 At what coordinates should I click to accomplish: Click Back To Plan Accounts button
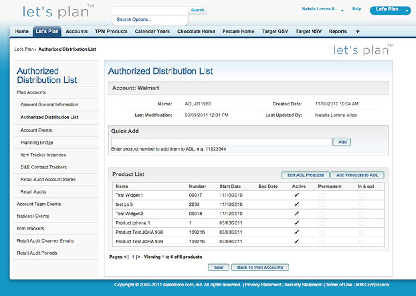click(x=260, y=267)
